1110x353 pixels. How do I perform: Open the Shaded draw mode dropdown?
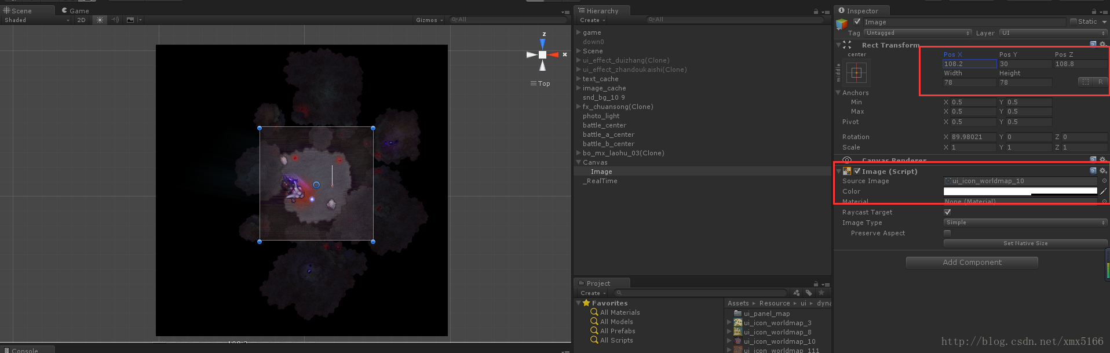coord(36,20)
